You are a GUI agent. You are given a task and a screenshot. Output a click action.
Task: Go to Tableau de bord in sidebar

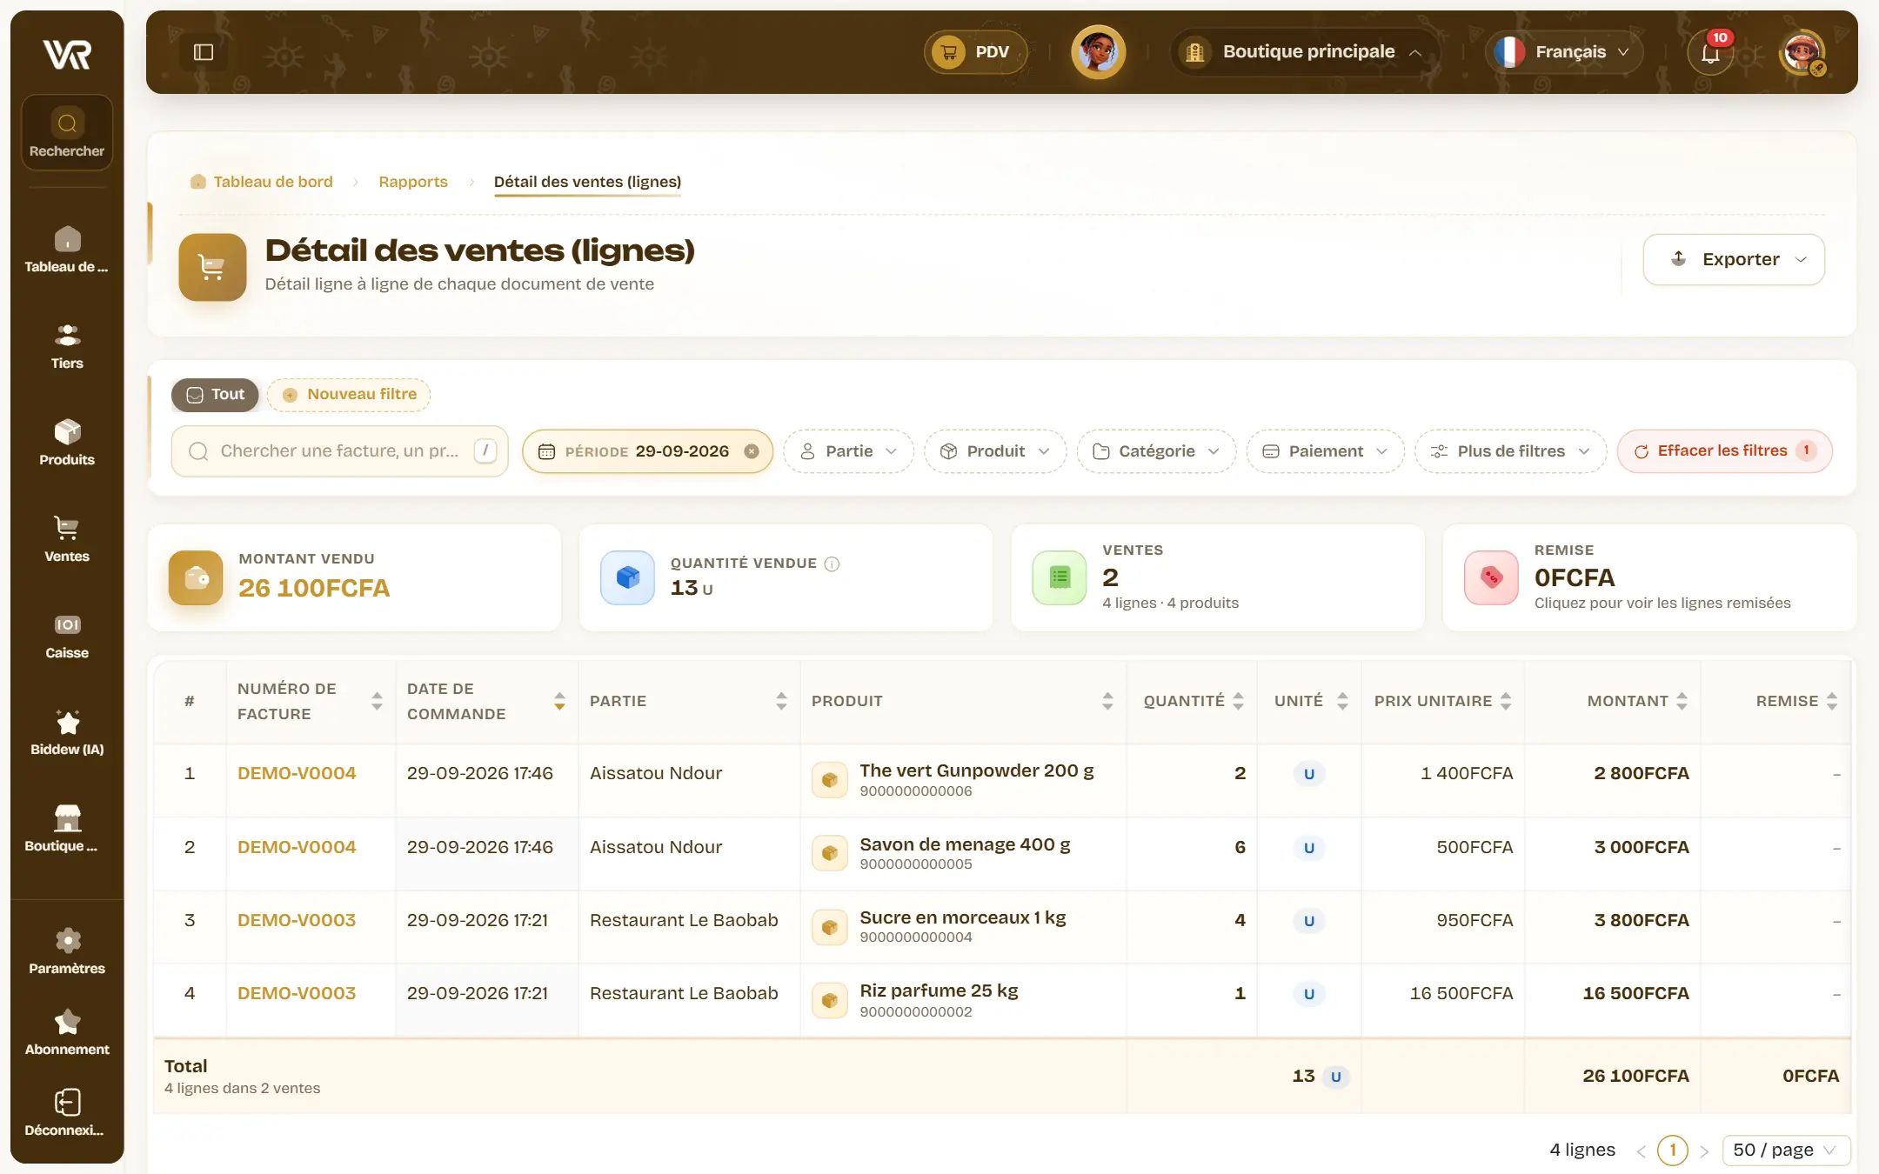[x=67, y=250]
